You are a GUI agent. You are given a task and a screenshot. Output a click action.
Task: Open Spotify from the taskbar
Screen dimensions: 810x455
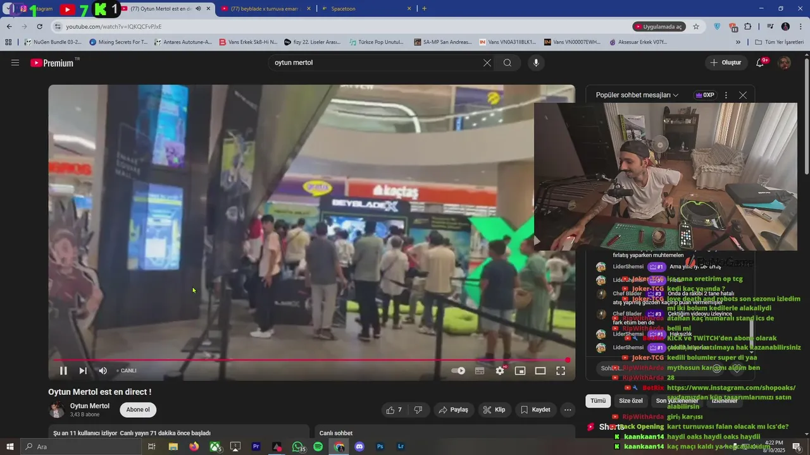pos(318,447)
